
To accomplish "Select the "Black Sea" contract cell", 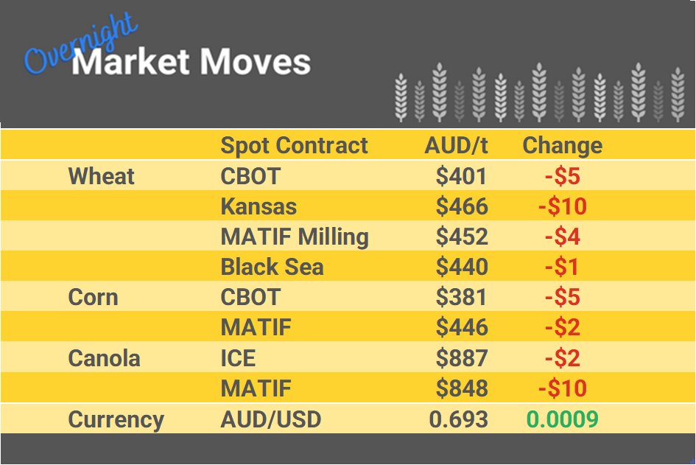I will (x=272, y=267).
